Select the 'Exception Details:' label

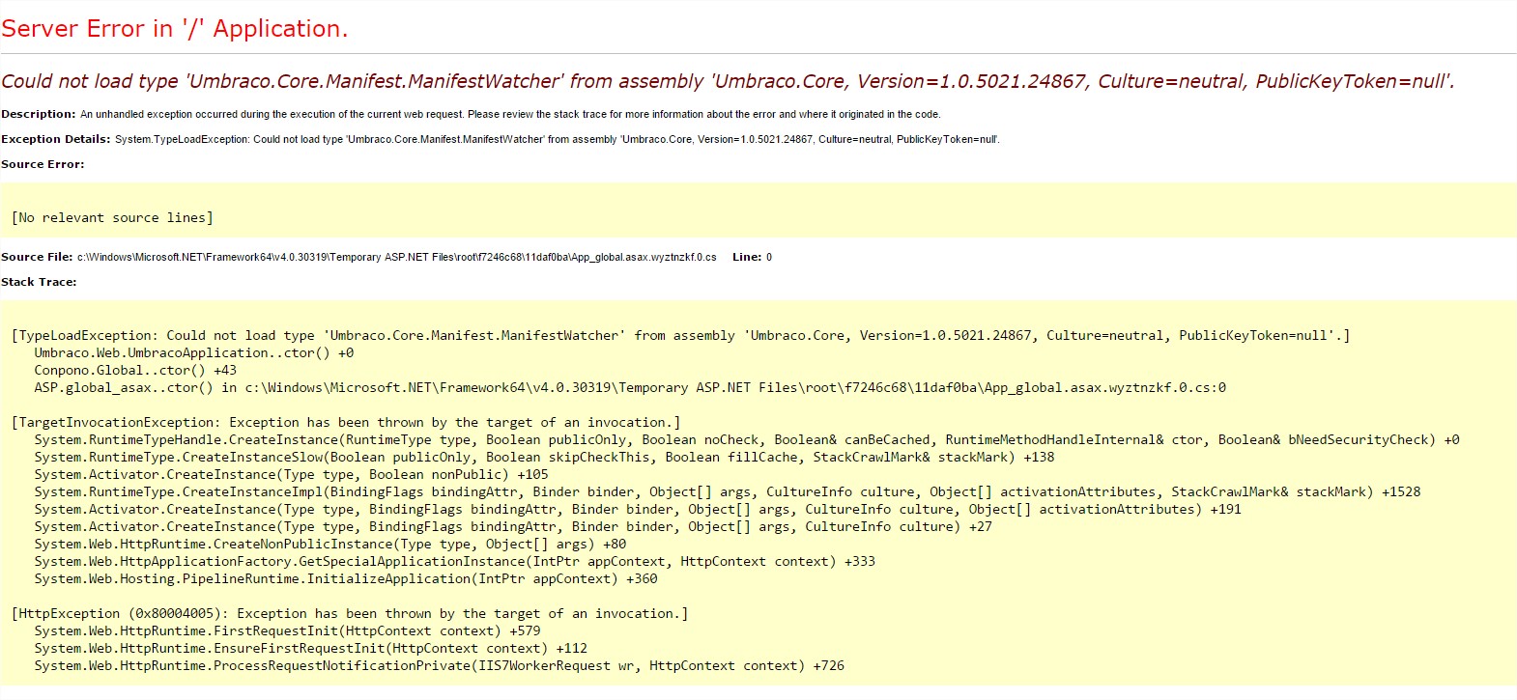[x=56, y=139]
